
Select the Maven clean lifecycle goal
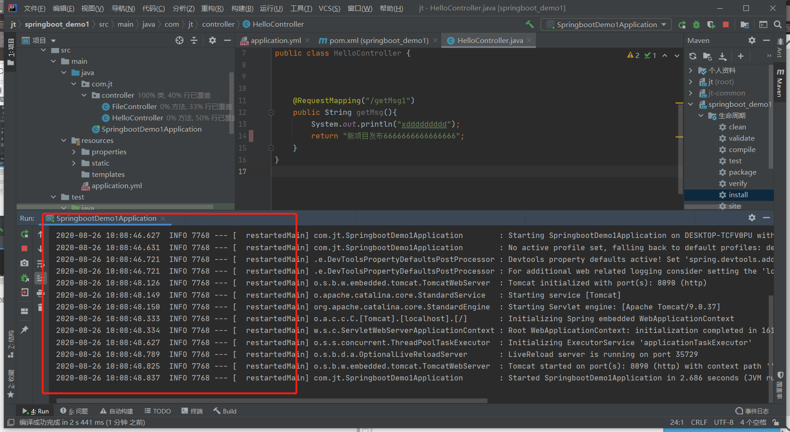(737, 127)
